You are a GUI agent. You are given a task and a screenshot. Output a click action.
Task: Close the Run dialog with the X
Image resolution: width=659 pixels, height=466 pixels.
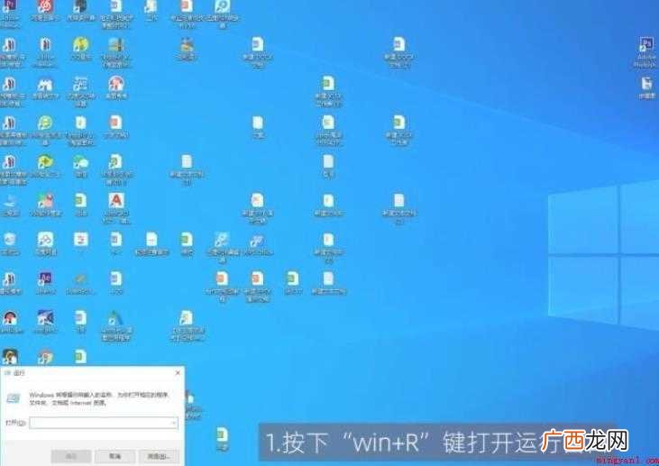point(178,373)
